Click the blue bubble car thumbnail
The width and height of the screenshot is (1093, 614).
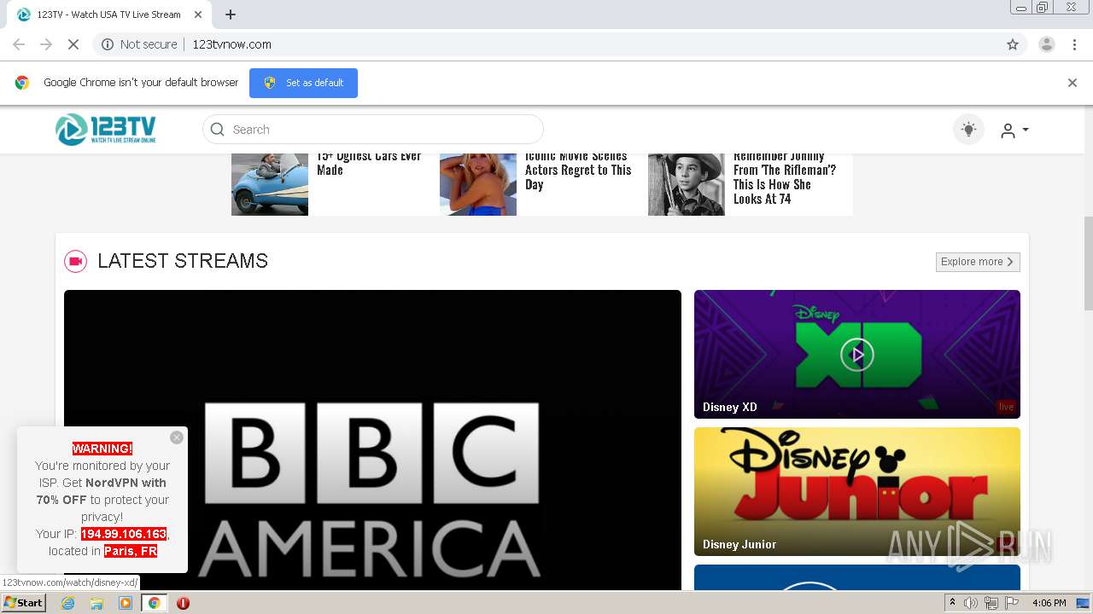point(270,185)
